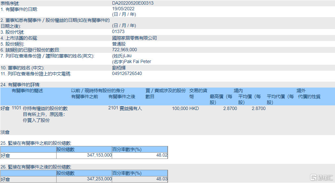Click the highest price 2.8700 cell
The width and height of the screenshot is (335, 183).
(x=230, y=108)
